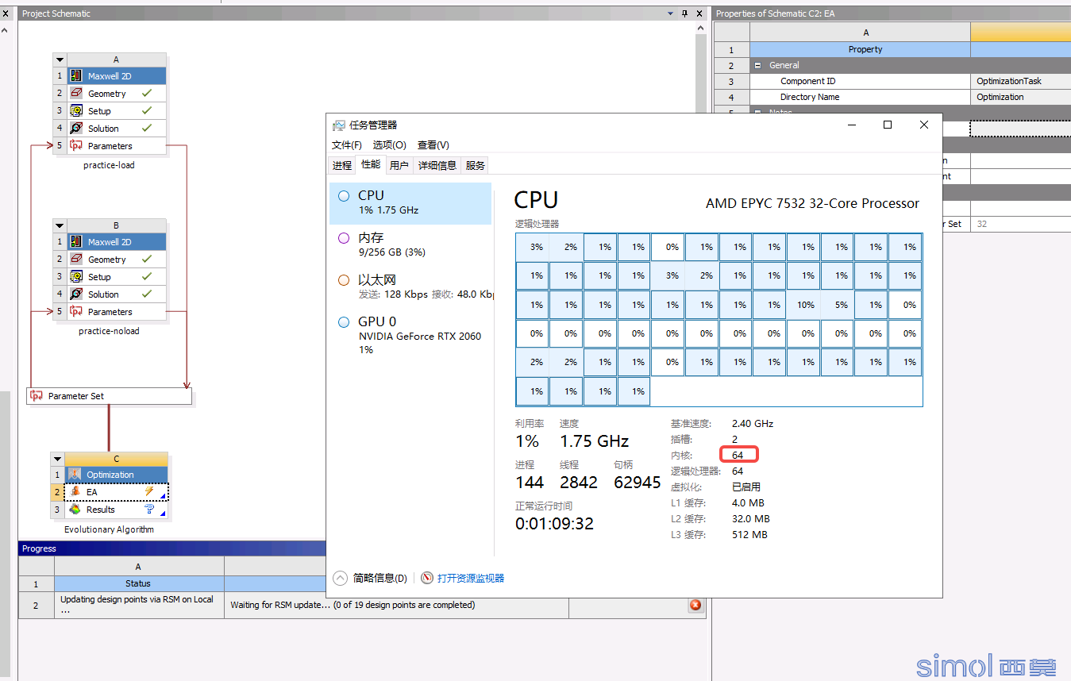
Task: Click the Geometry icon in system B
Action: tap(76, 260)
